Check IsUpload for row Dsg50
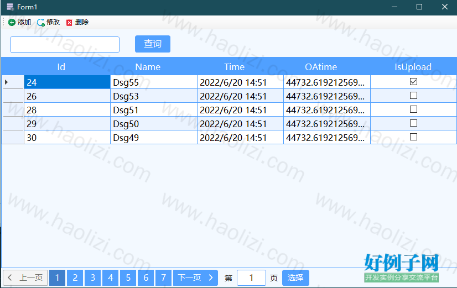The image size is (457, 288). [x=413, y=123]
